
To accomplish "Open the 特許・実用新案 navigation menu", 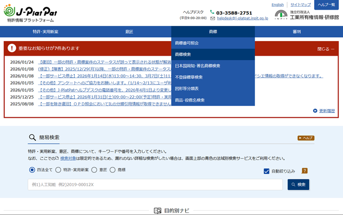I will click(x=46, y=32).
